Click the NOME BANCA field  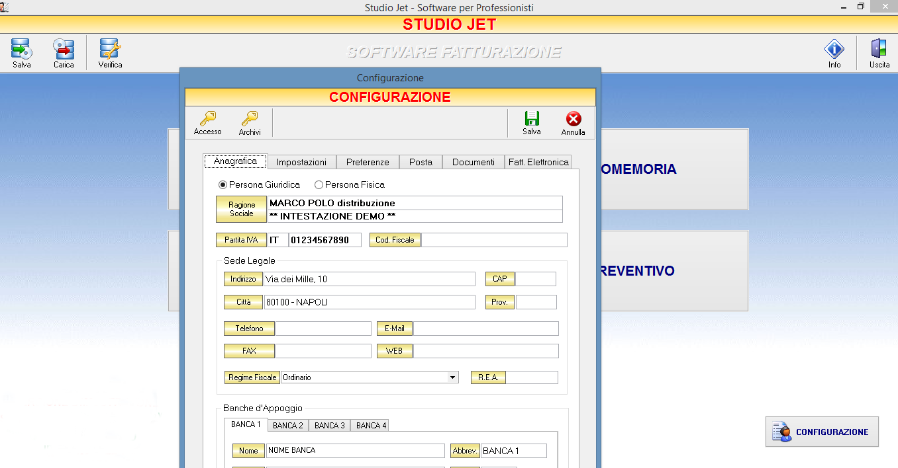pyautogui.click(x=356, y=451)
